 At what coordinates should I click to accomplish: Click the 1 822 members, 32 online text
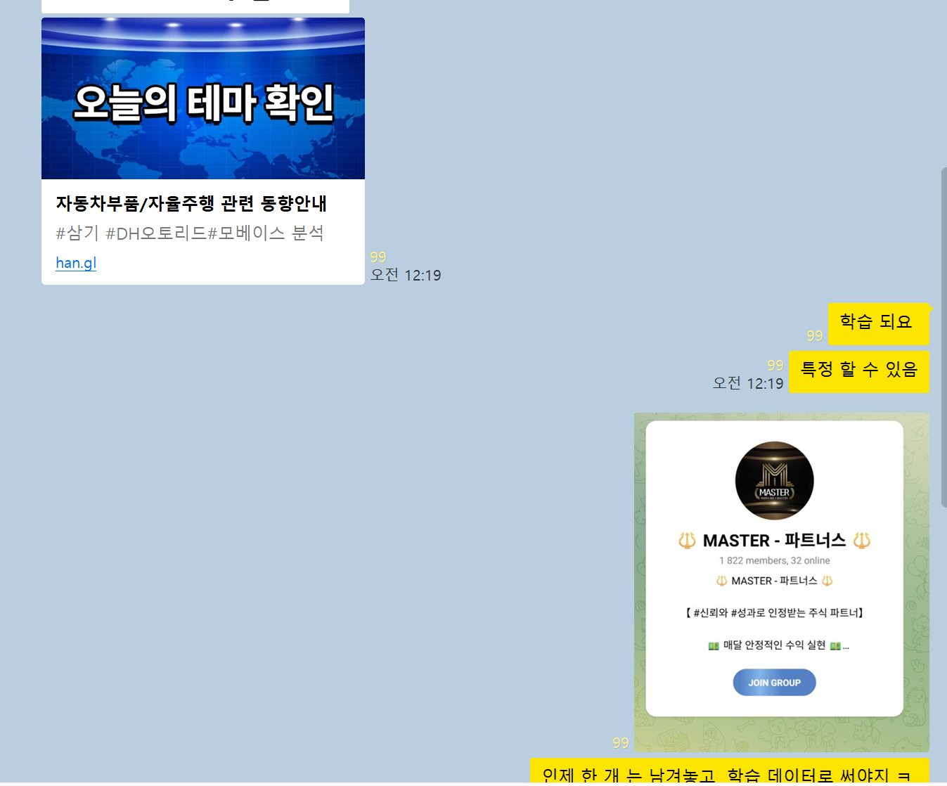point(774,560)
